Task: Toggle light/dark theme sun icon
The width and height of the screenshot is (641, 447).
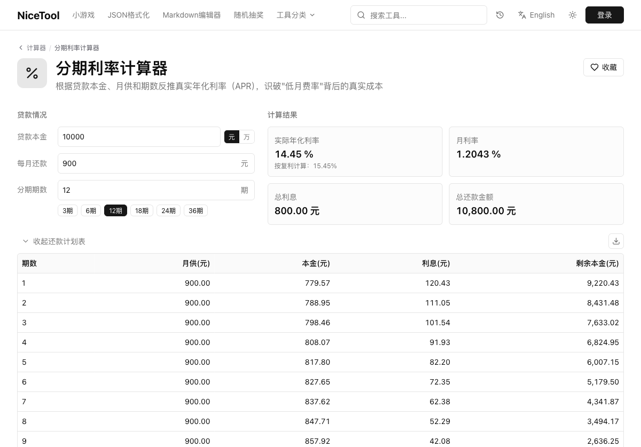Action: (x=573, y=15)
